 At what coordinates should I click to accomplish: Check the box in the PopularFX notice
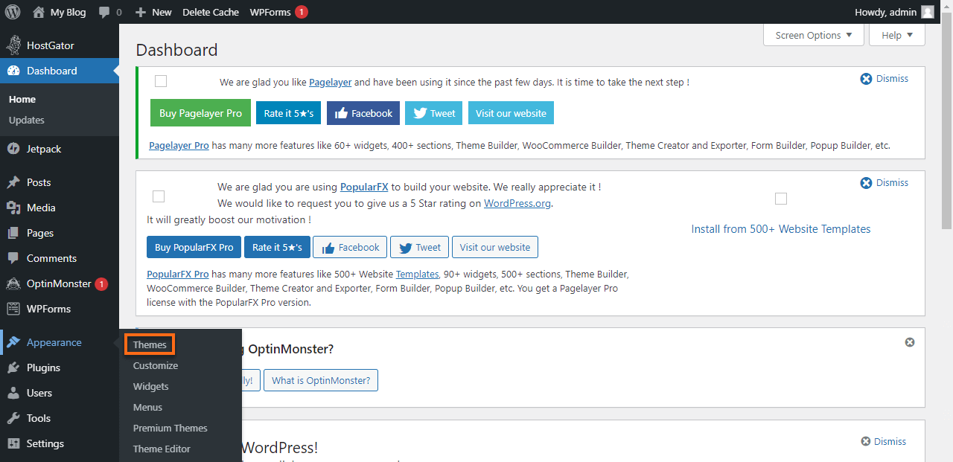click(x=159, y=196)
